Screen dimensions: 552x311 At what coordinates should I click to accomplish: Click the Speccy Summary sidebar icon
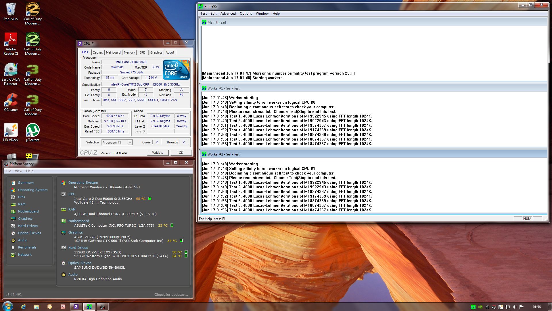[x=13, y=183]
